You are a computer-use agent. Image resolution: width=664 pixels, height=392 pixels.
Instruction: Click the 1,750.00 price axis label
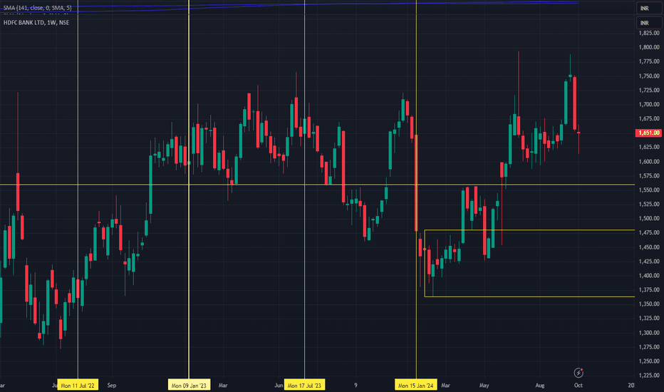pos(649,76)
